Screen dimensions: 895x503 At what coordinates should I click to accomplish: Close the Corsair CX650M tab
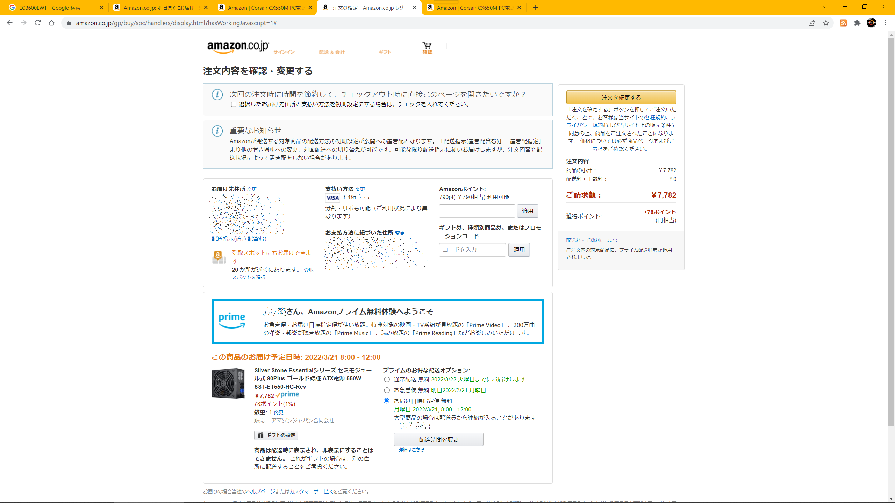[519, 8]
